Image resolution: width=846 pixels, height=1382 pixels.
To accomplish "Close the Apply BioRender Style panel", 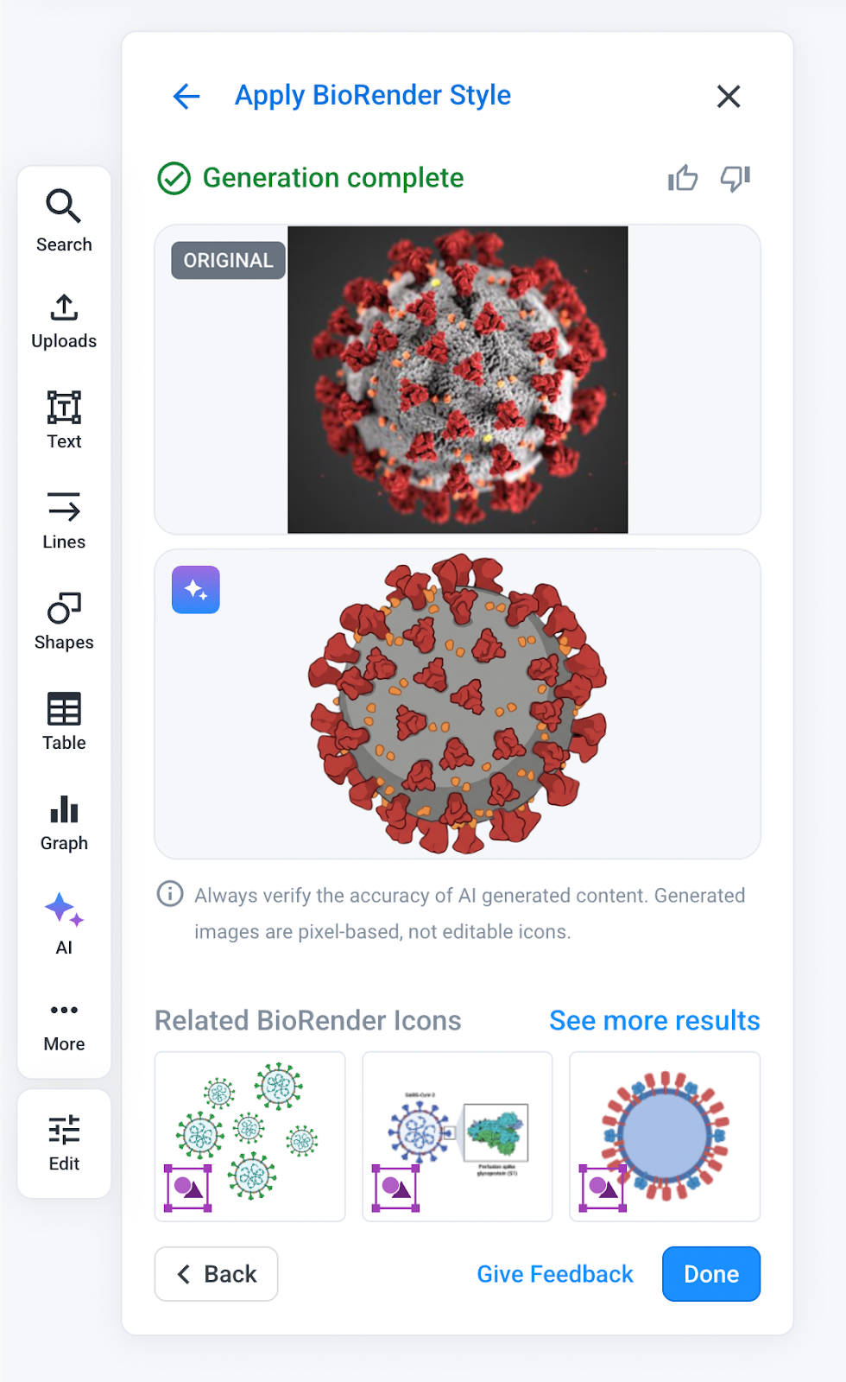I will (x=729, y=96).
